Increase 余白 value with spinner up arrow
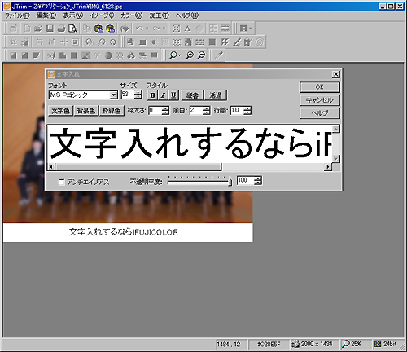 tap(206, 108)
